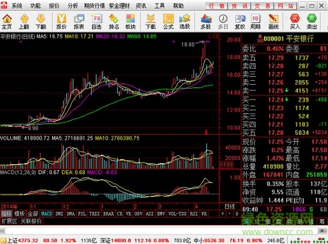The height and width of the screenshot is (244, 328).
Task: Select the BRAR indicator tab
Action: pos(109,214)
